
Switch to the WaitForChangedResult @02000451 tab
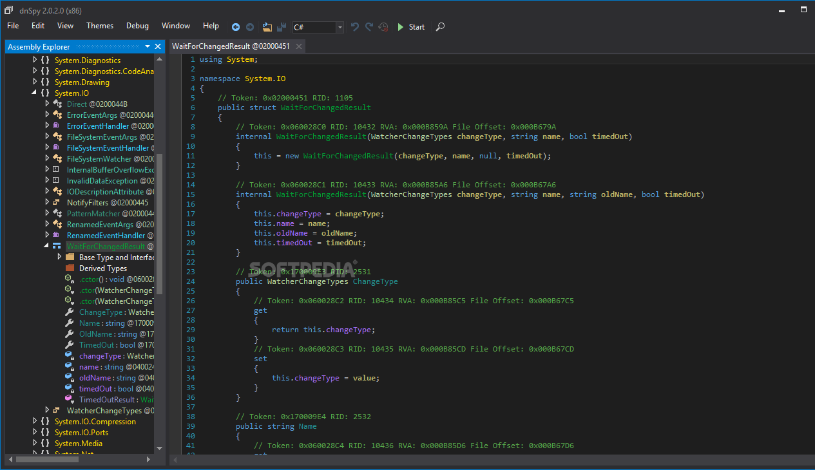pos(231,46)
